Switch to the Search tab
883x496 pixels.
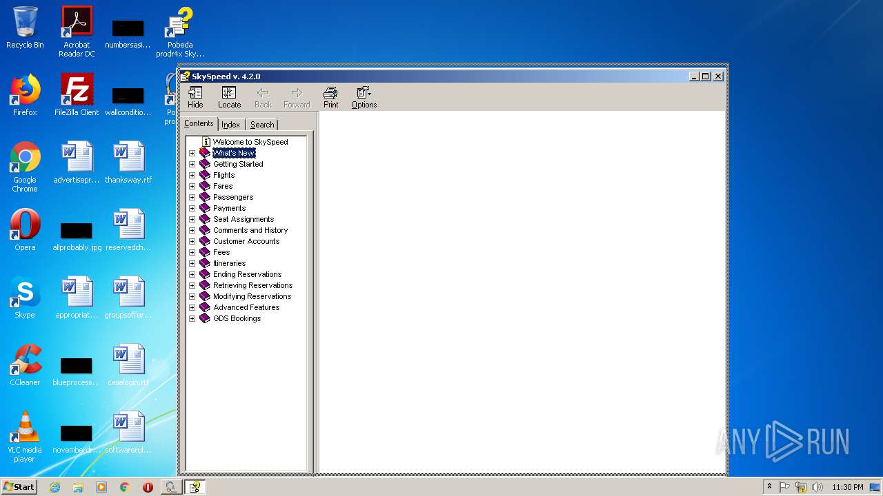(x=262, y=125)
